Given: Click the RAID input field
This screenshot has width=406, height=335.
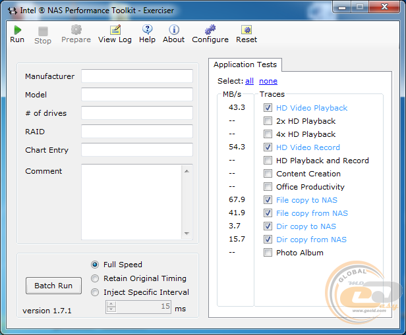Looking at the screenshot, I should [x=137, y=132].
